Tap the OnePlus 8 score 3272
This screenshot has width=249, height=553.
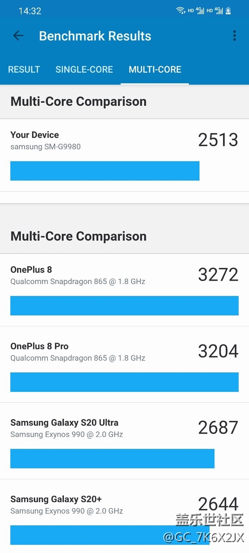pos(218,275)
